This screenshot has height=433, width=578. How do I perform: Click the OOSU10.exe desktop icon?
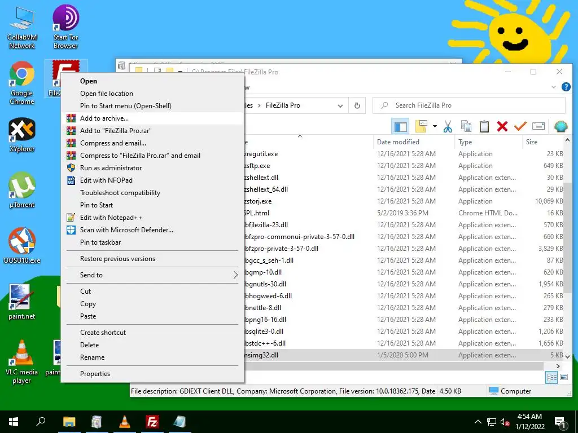[22, 246]
